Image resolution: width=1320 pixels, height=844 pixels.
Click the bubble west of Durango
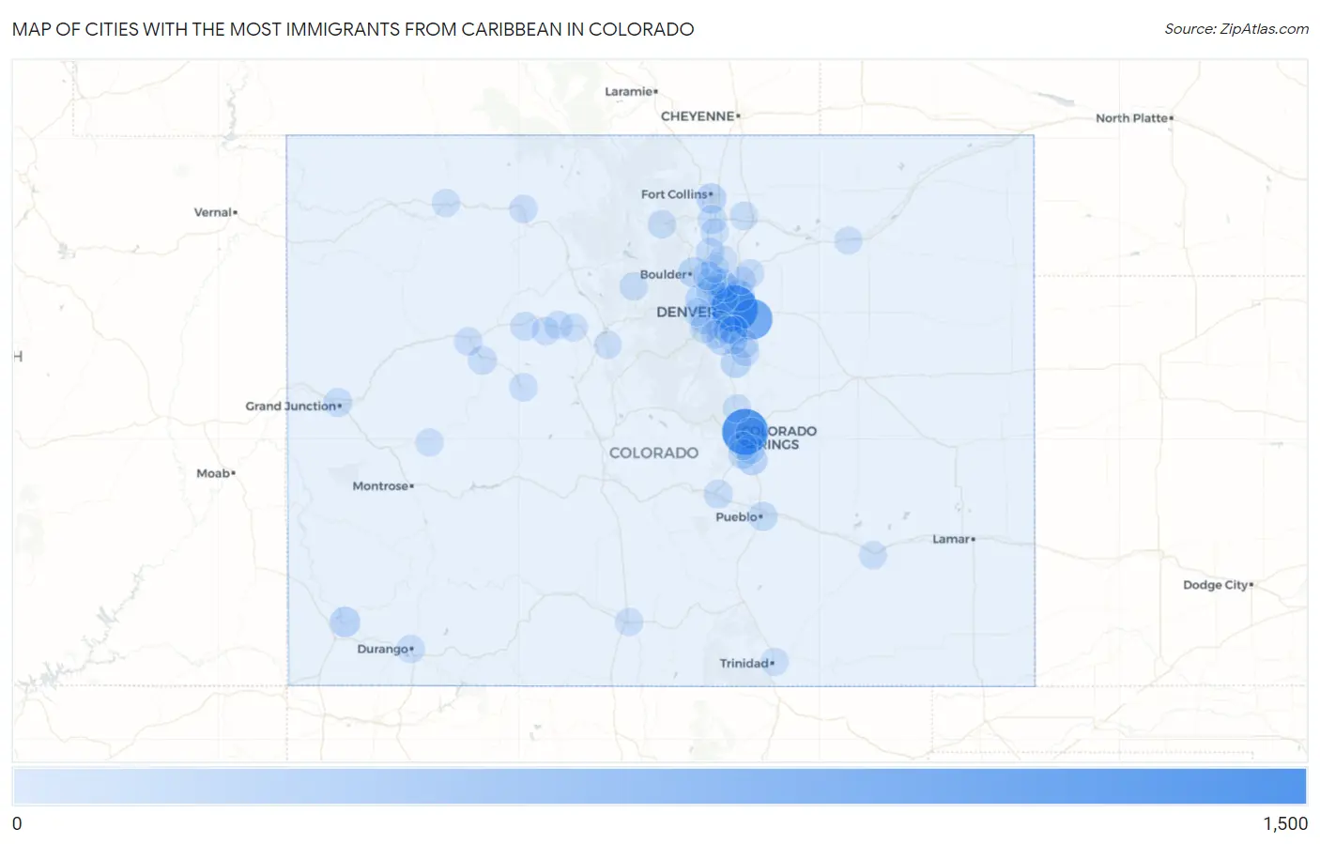click(345, 621)
